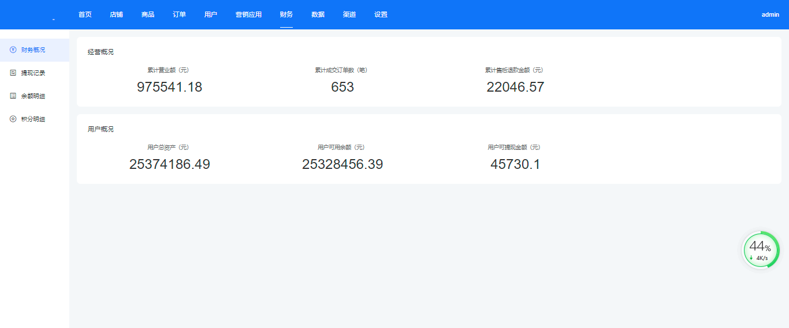
Task: Open the 营销应用 menu
Action: pos(248,14)
